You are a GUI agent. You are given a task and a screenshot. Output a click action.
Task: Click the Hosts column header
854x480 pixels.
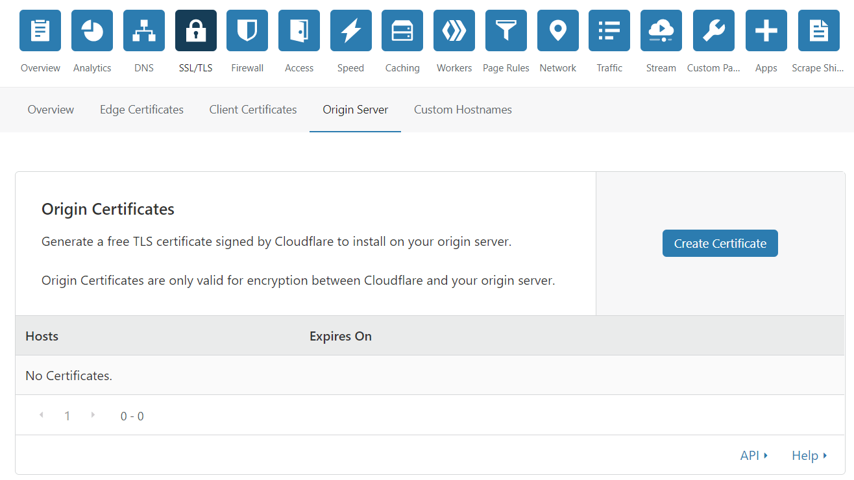(x=42, y=336)
